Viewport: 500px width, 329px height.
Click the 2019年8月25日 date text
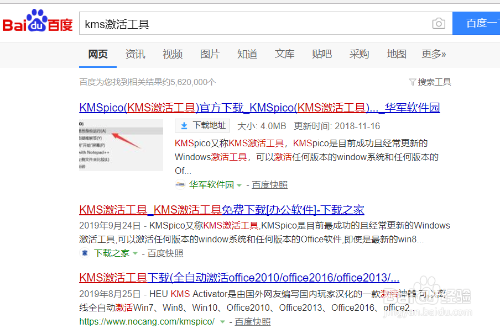(110, 294)
